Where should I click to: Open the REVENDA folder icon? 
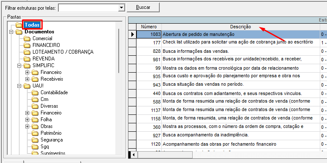click(x=27, y=59)
